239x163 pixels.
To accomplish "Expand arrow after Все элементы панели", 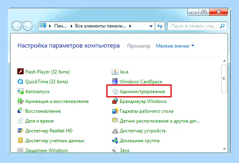I will tap(130, 26).
